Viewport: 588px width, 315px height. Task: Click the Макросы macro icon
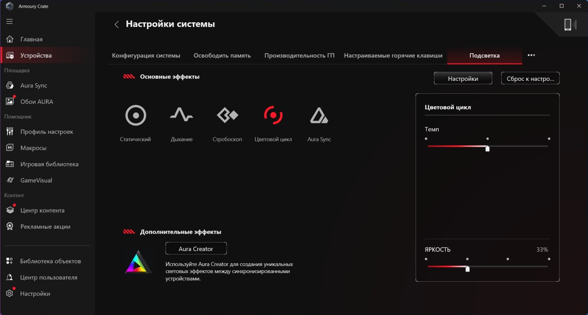[10, 148]
